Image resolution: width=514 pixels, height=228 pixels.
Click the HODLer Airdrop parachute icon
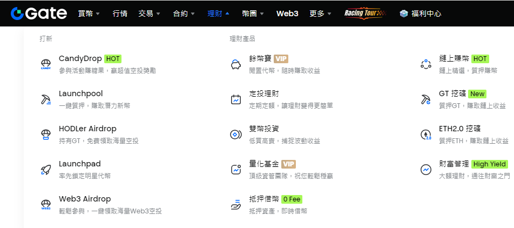(46, 135)
